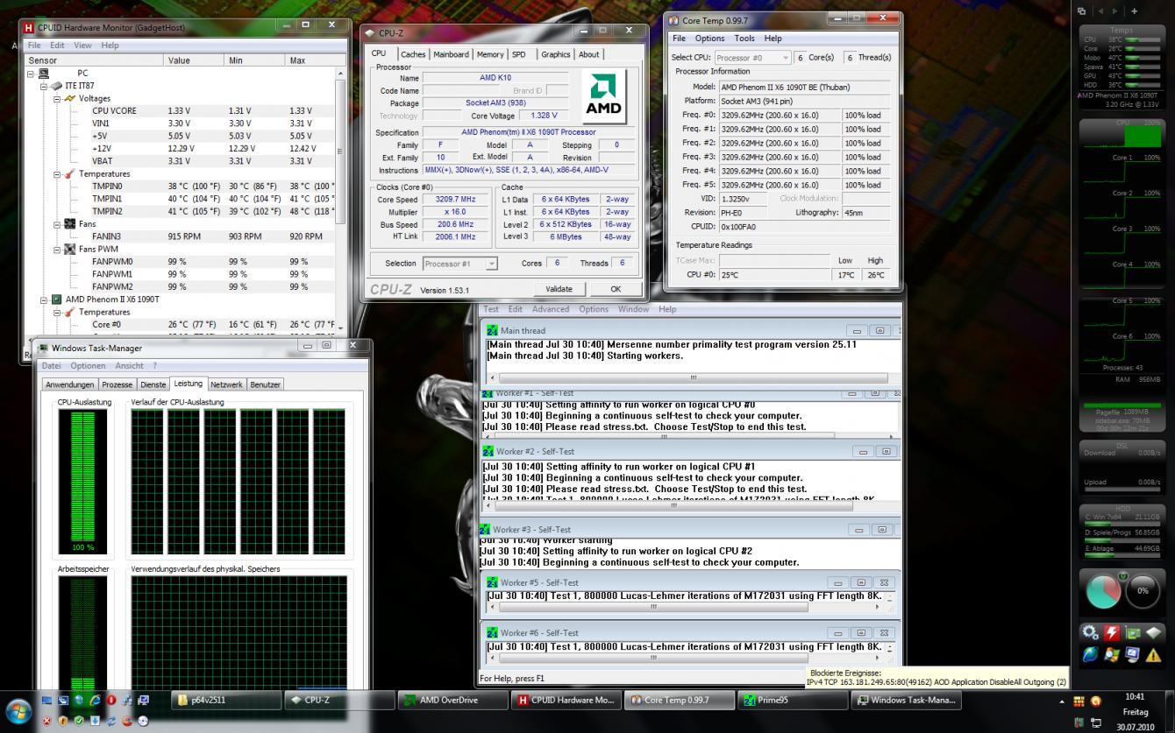The image size is (1175, 733).
Task: Click the Worker #6 Self-Test window icon
Action: (x=493, y=633)
